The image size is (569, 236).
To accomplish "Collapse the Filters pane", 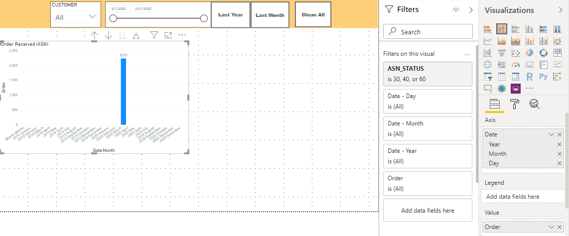I will point(471,10).
